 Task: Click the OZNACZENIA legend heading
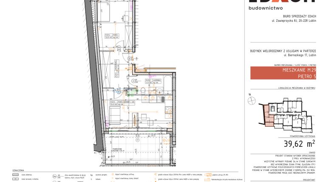point(18,171)
